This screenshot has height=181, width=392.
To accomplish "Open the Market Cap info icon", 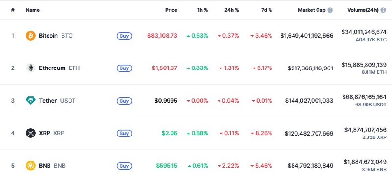I will point(330,10).
